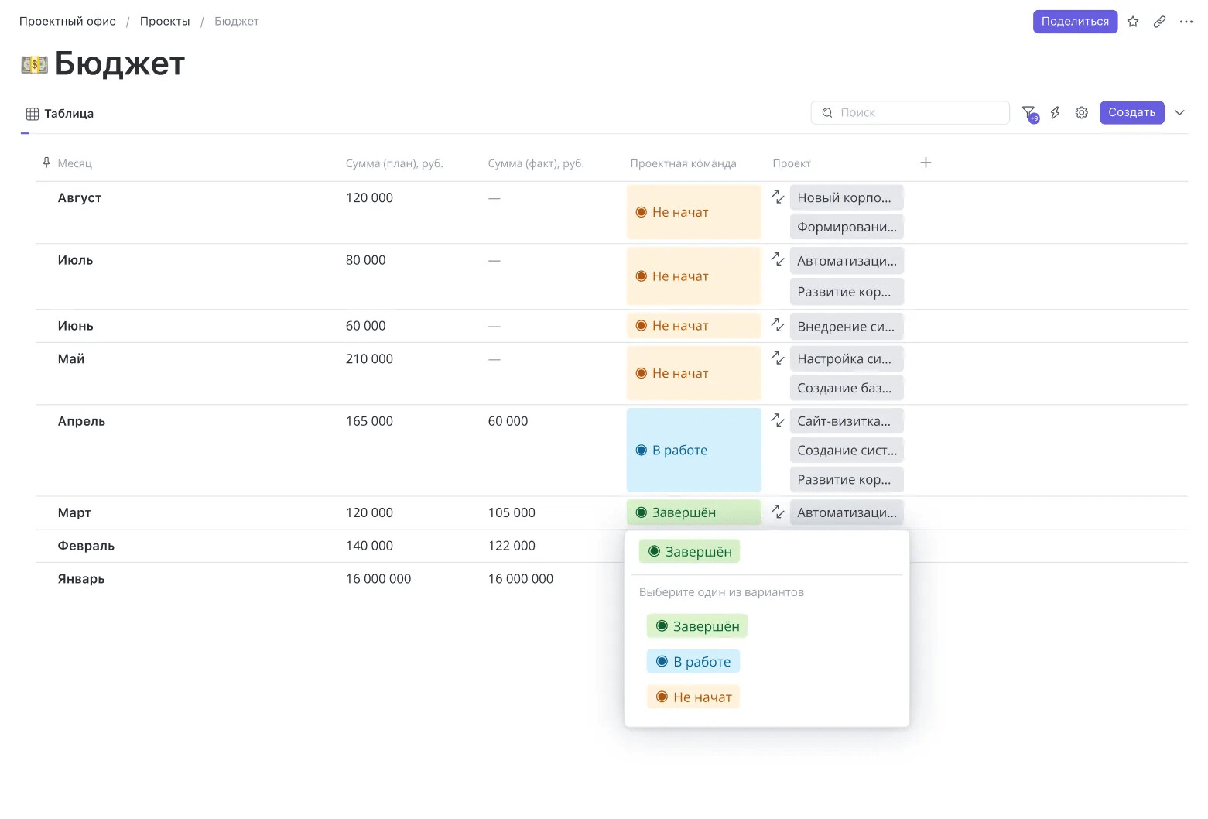Click plan amount 16 000 000 for Январь
This screenshot has height=819, width=1208.
coord(378,579)
